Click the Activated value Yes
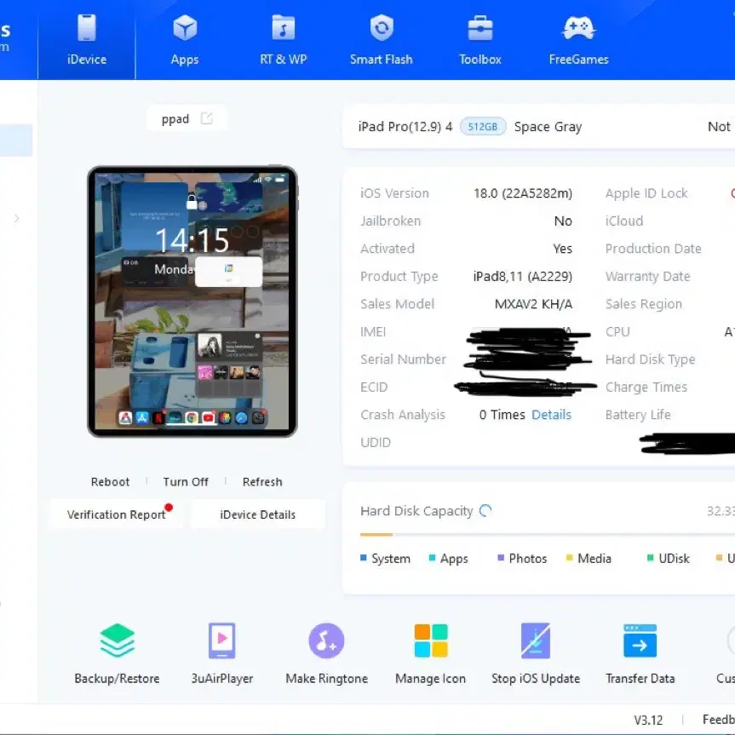Image resolution: width=735 pixels, height=735 pixels. tap(562, 249)
